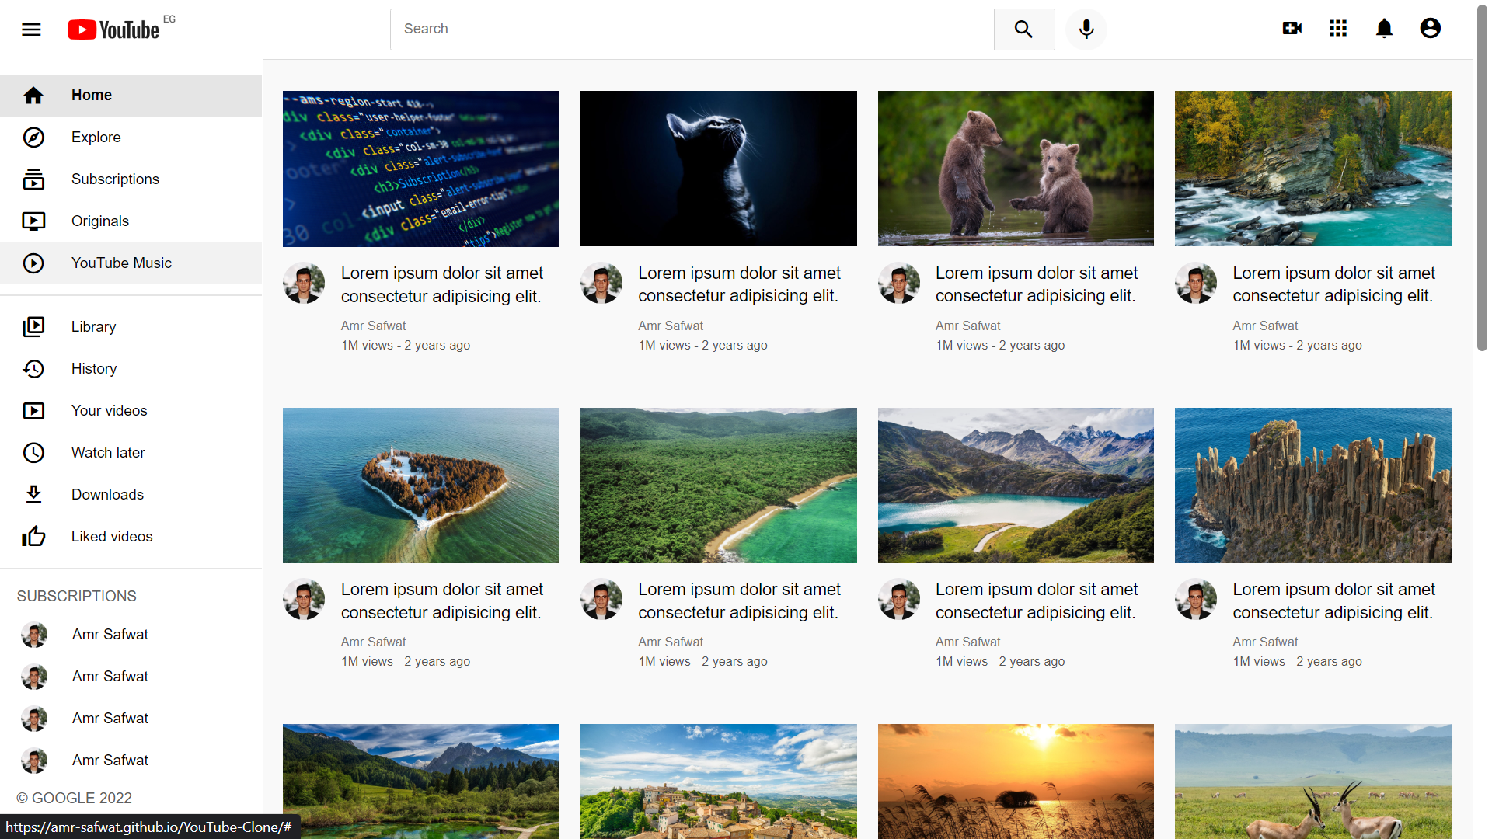Open the rocky sea cliffs thumbnail
Viewport: 1492px width, 839px height.
click(x=1313, y=486)
